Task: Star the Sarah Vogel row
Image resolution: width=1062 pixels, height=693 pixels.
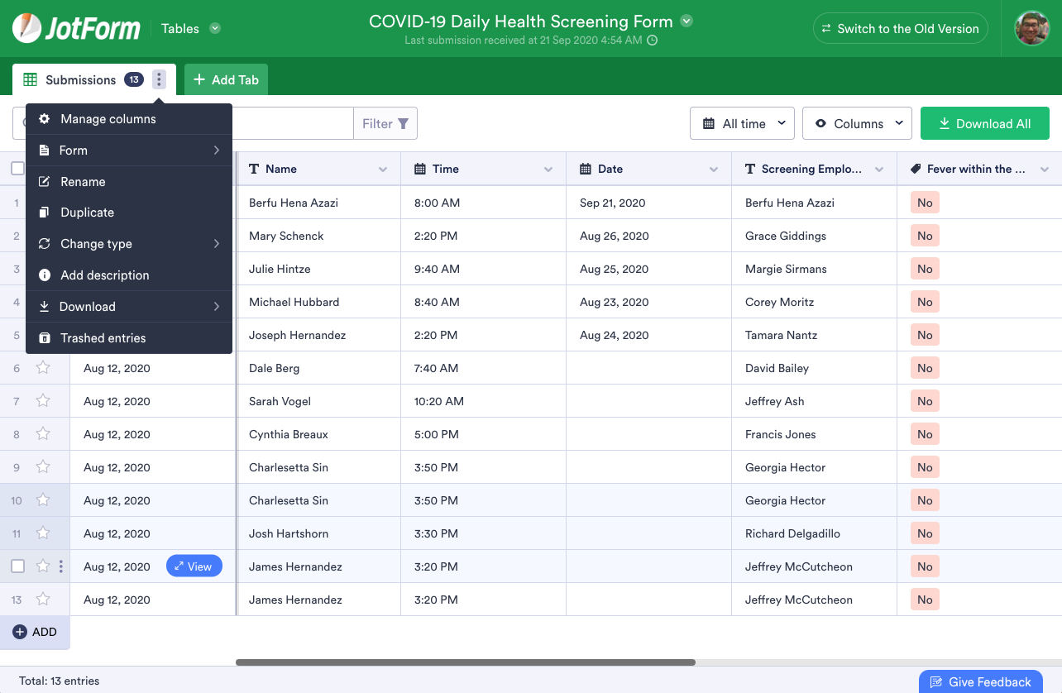Action: 43,401
